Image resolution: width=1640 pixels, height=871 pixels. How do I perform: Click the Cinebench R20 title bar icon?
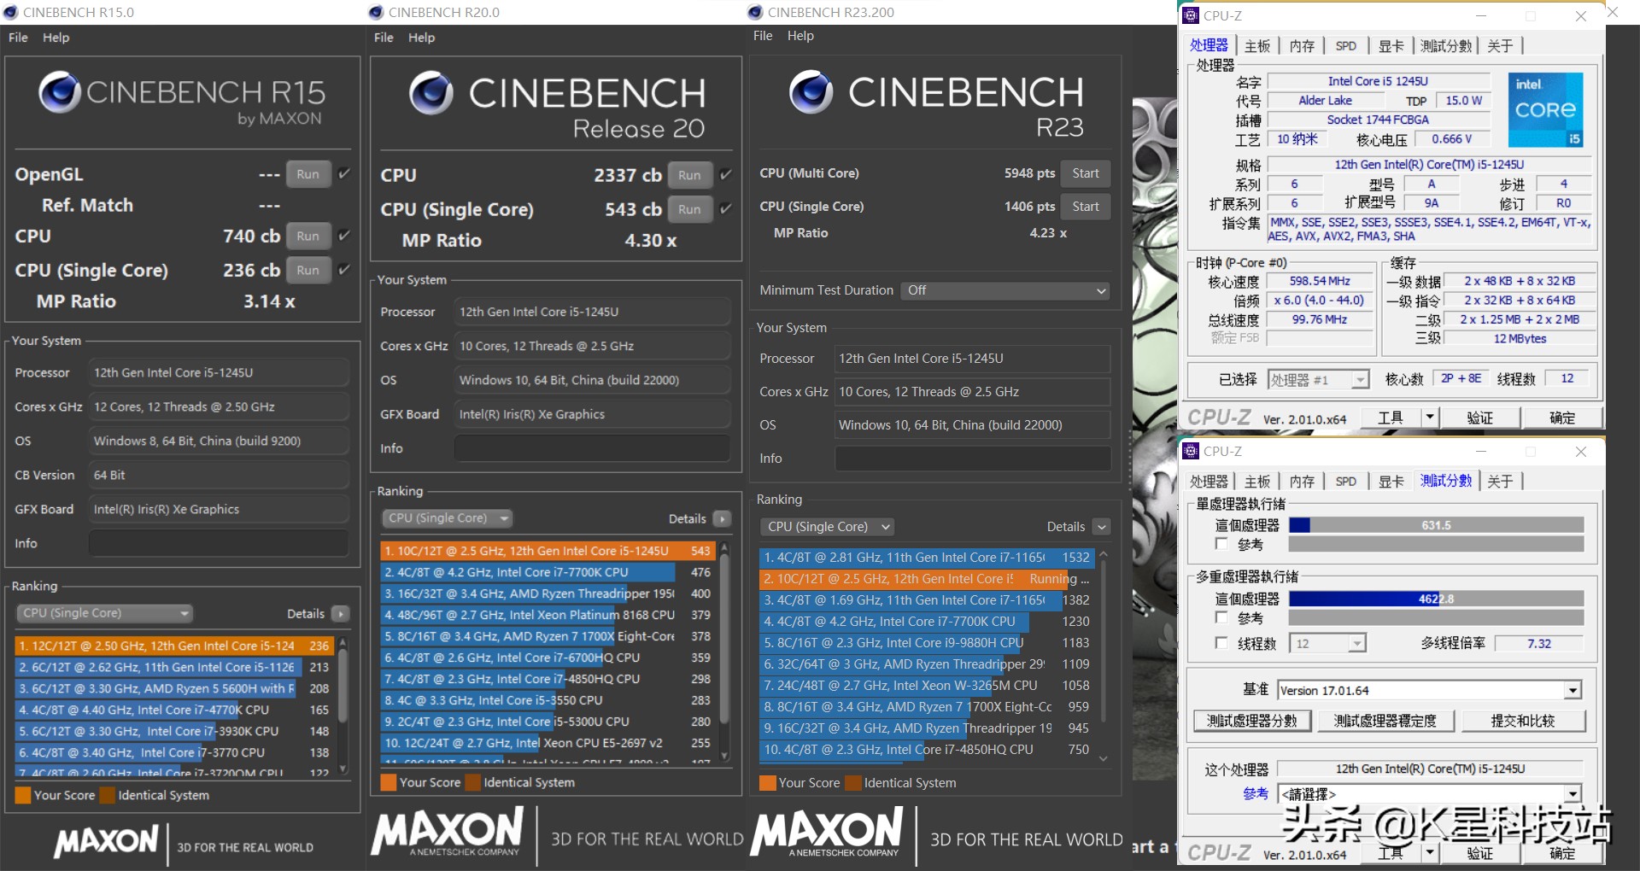[x=376, y=12]
